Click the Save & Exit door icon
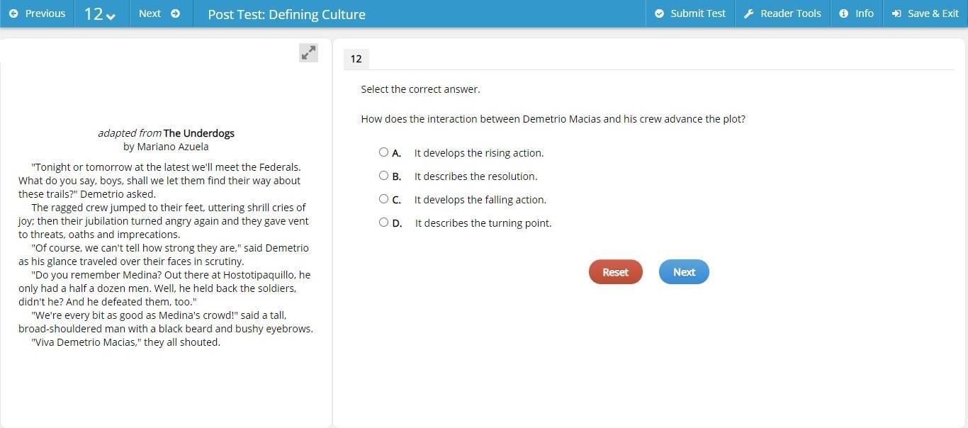968x428 pixels. (x=896, y=13)
